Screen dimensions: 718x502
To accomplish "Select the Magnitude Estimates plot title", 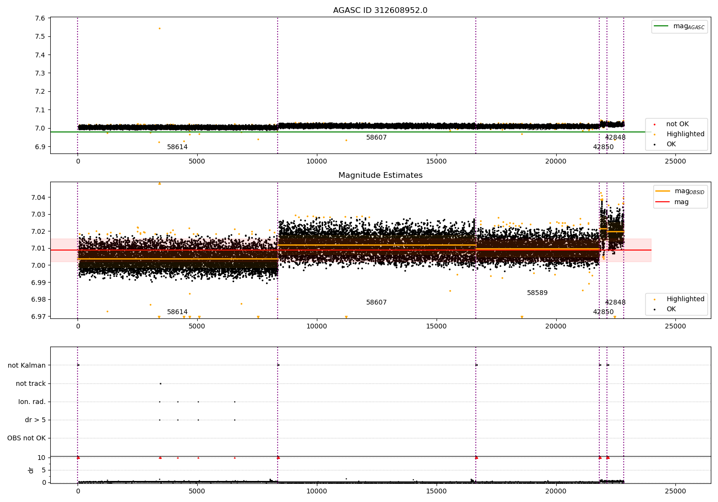I will pyautogui.click(x=380, y=175).
